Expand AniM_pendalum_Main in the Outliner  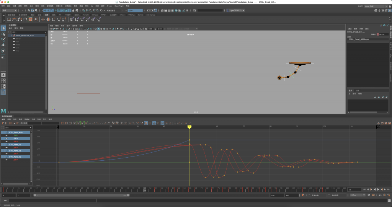[x=11, y=36]
